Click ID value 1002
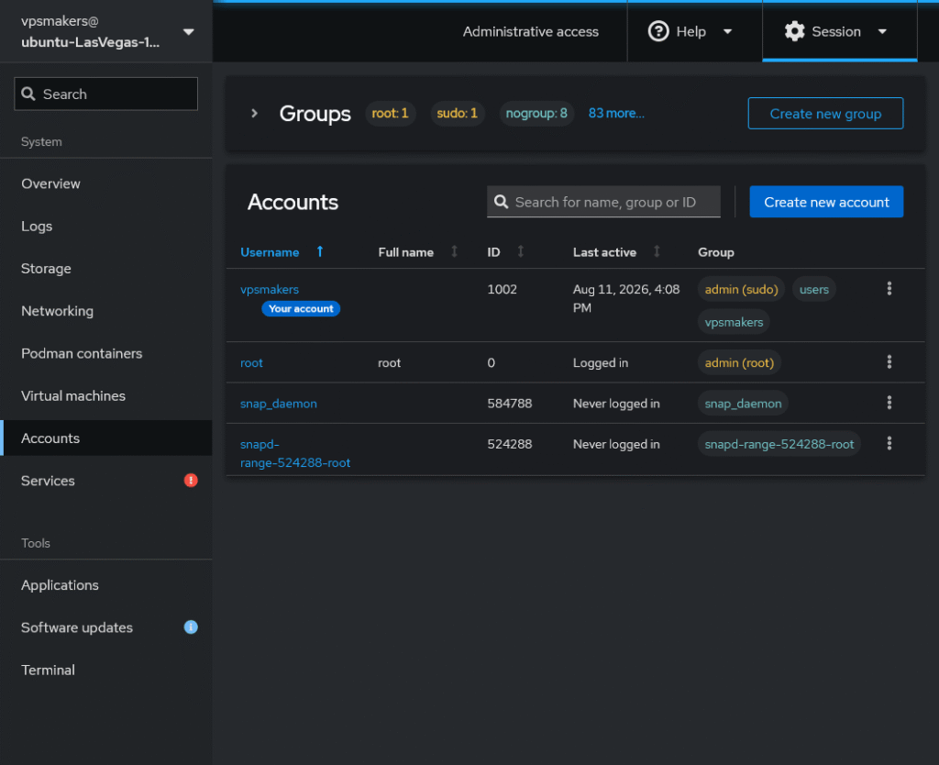 (502, 289)
